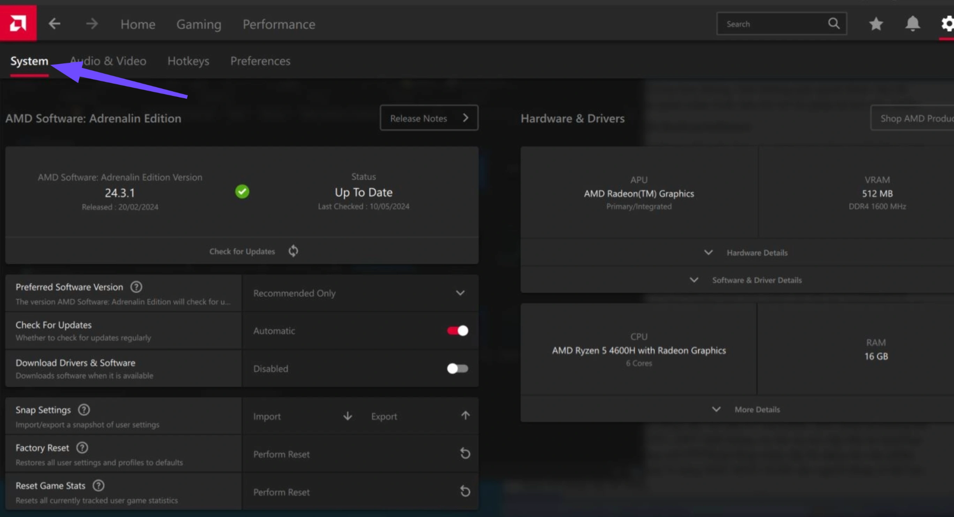Click Released : 20/02/2024 text
954x517 pixels.
click(120, 207)
